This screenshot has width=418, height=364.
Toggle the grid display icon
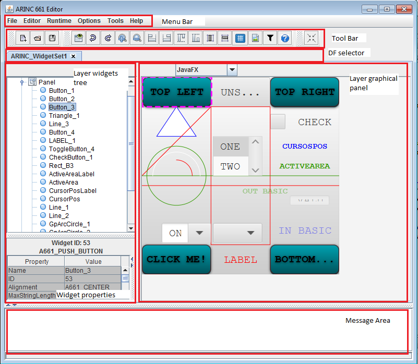coord(239,38)
